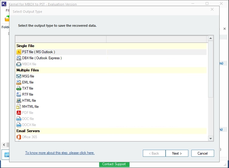Click the DBX file Outlook Express icon
Screen dimensions: 229x168
[19, 58]
